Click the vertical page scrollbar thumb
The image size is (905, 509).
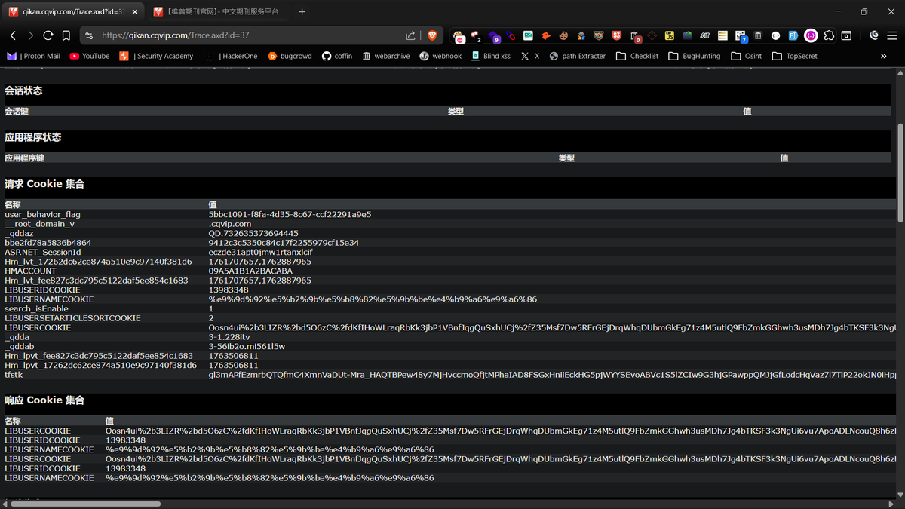[900, 173]
